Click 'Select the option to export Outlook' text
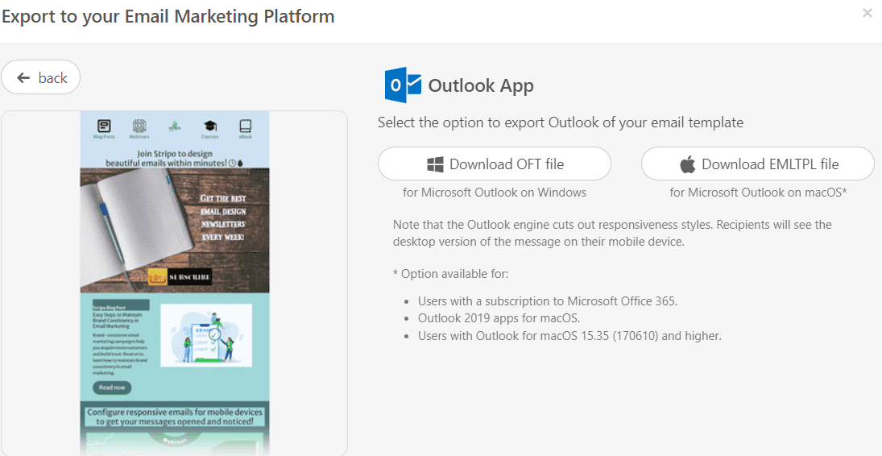Viewport: 882px width, 456px height. 561,122
